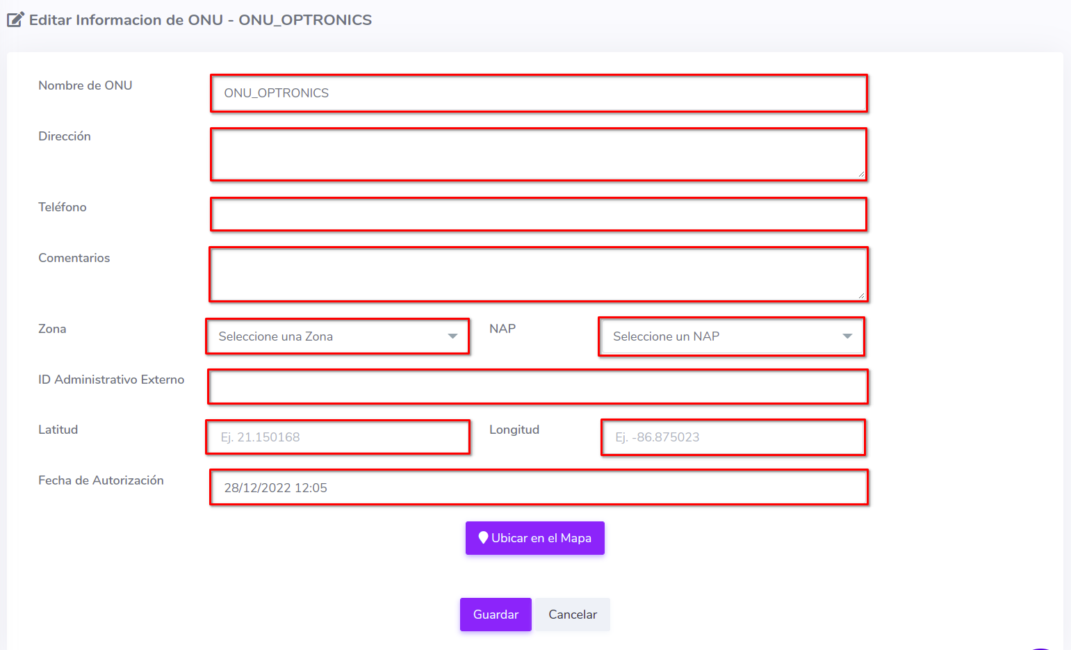This screenshot has height=650, width=1071.
Task: Click the Longitud label text
Action: tap(514, 430)
